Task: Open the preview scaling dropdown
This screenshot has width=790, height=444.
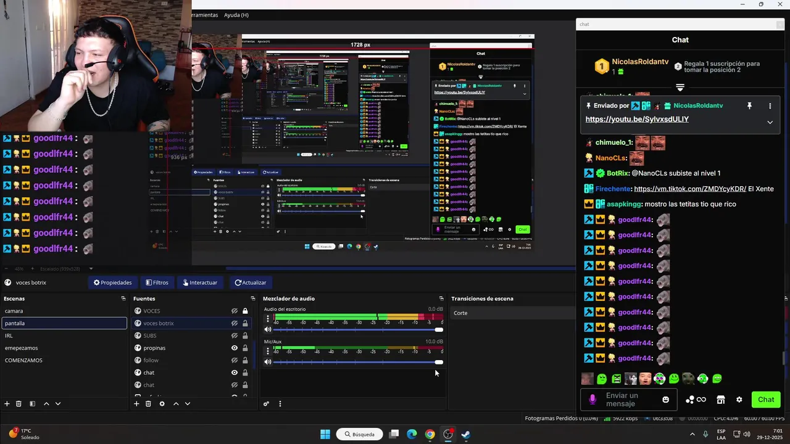Action: (91, 269)
